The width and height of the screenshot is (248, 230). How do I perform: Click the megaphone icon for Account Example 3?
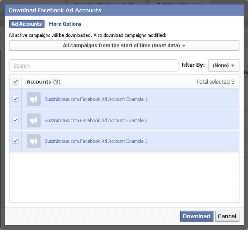(34, 141)
